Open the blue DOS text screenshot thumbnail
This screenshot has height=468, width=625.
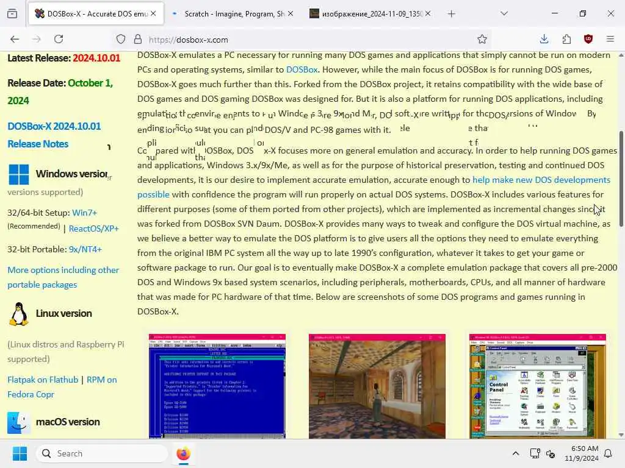click(217, 386)
